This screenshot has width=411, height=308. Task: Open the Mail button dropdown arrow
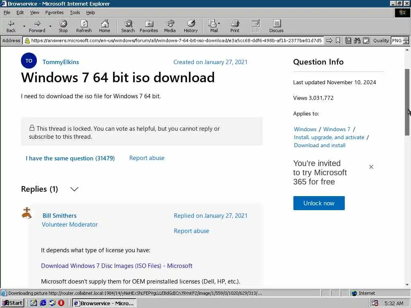point(219,23)
